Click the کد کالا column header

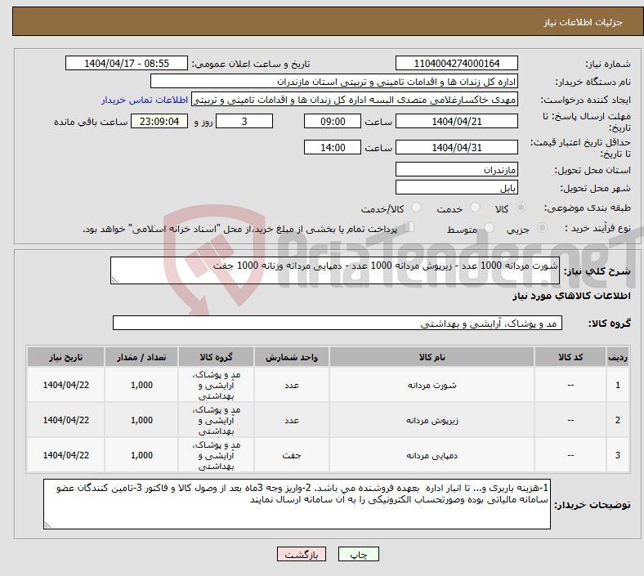[x=570, y=357]
